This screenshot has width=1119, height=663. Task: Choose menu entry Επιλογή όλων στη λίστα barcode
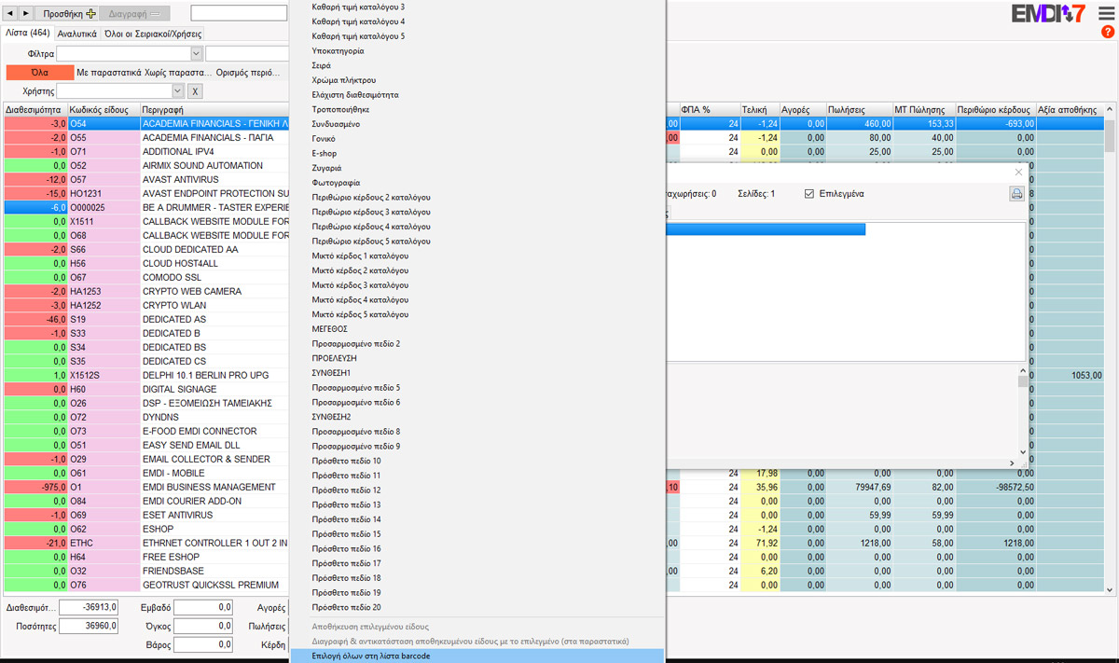[477, 656]
